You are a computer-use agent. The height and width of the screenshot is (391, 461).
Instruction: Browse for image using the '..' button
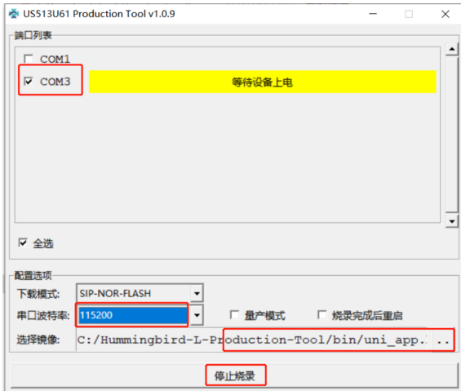click(x=443, y=340)
